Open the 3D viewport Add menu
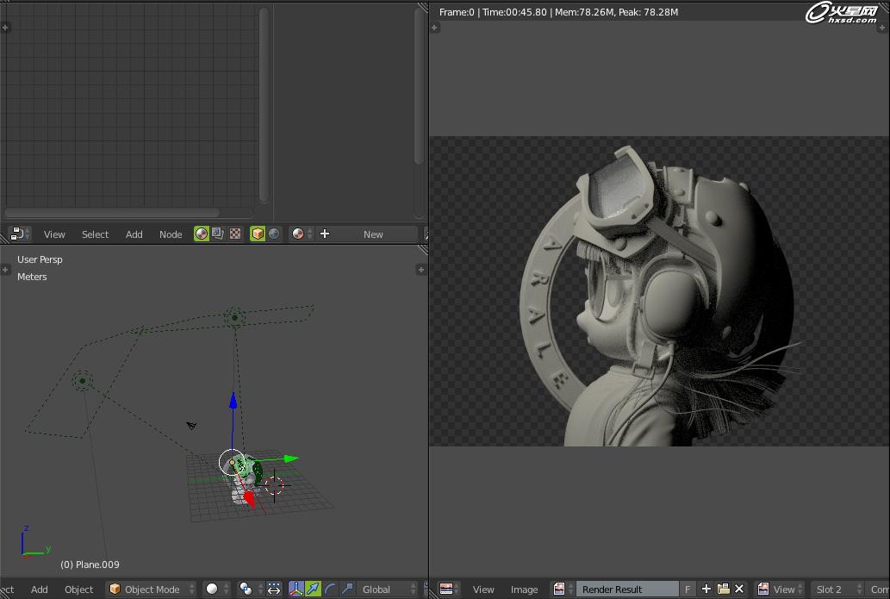Screen dimensions: 890x599 [x=39, y=590]
